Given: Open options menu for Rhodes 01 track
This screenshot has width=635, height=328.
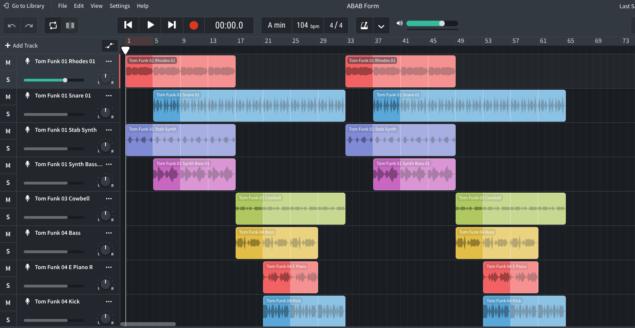Looking at the screenshot, I should tap(109, 61).
